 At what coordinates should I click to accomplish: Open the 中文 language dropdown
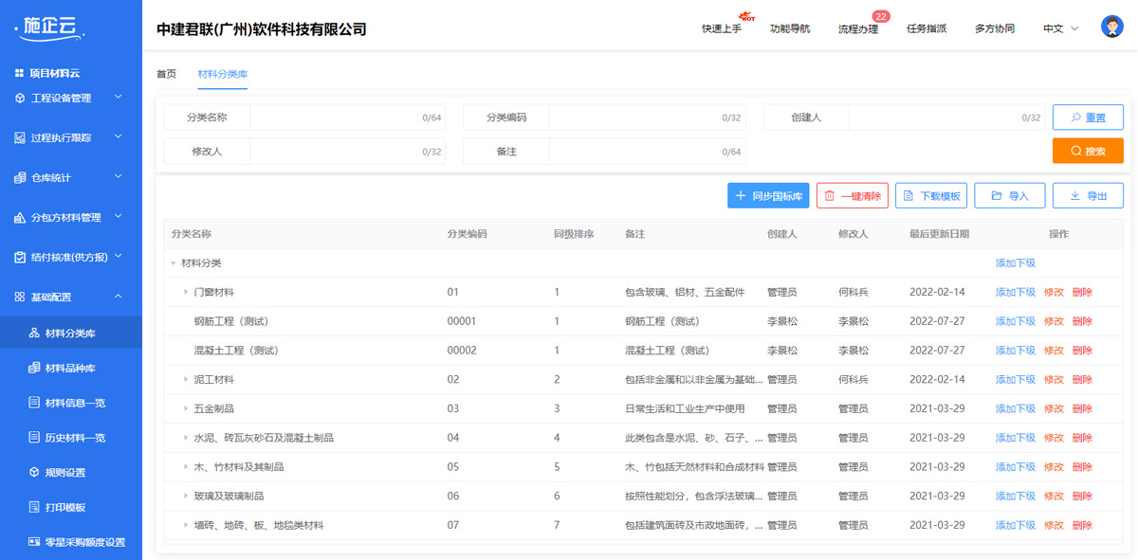(1061, 28)
